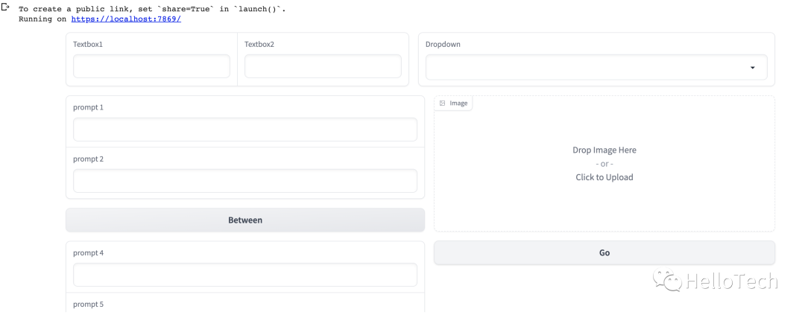Viewport: 805px width, 315px height.
Task: Open the https://localhost:7869/ link
Action: pos(126,19)
